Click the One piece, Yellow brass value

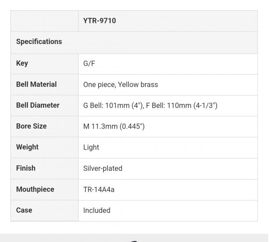click(x=120, y=85)
